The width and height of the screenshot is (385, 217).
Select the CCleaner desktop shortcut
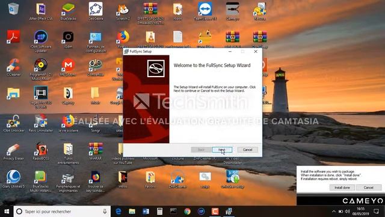tap(13, 68)
